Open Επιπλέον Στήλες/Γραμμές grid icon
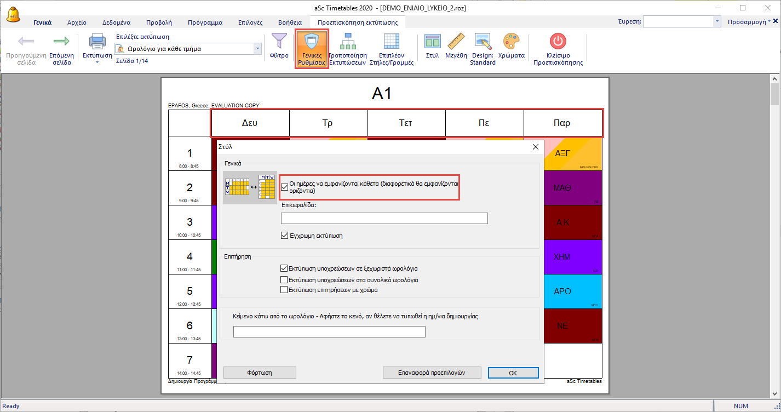The height and width of the screenshot is (412, 781). (391, 42)
